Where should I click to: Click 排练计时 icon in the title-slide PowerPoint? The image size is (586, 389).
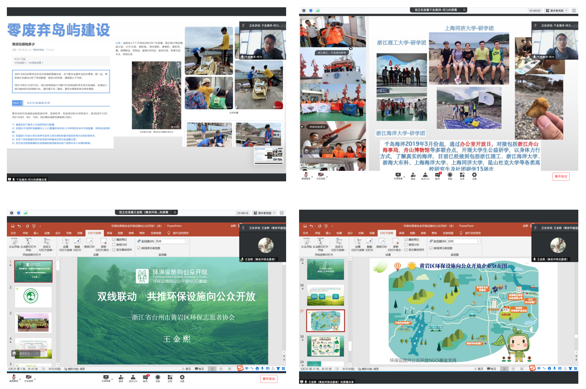[x=89, y=241]
